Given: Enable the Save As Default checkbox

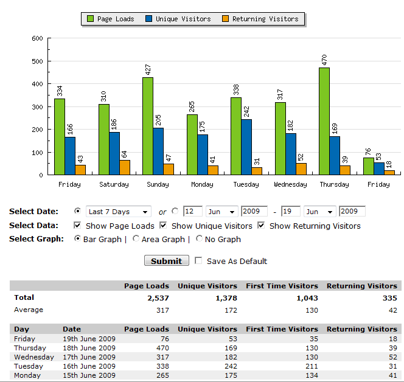Looking at the screenshot, I should [198, 261].
